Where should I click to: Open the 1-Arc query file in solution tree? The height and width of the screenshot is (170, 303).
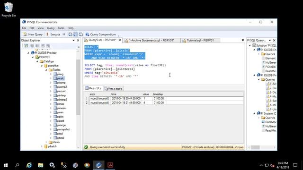click(271, 84)
